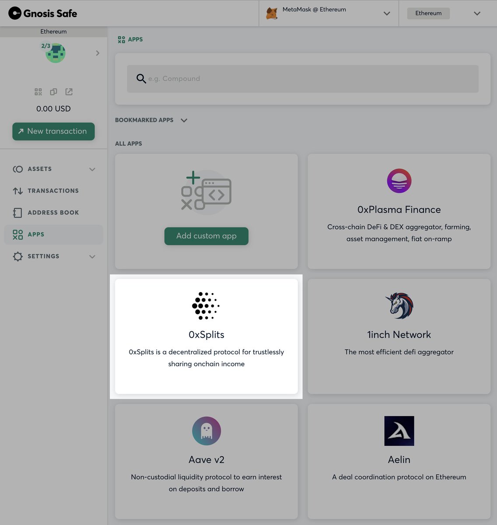497x525 pixels.
Task: Open the 0xSplits dotted logo
Action: coord(206,306)
